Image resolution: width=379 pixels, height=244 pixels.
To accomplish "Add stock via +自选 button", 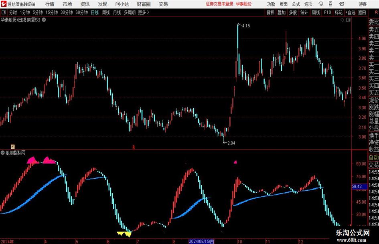I will tap(350, 12).
